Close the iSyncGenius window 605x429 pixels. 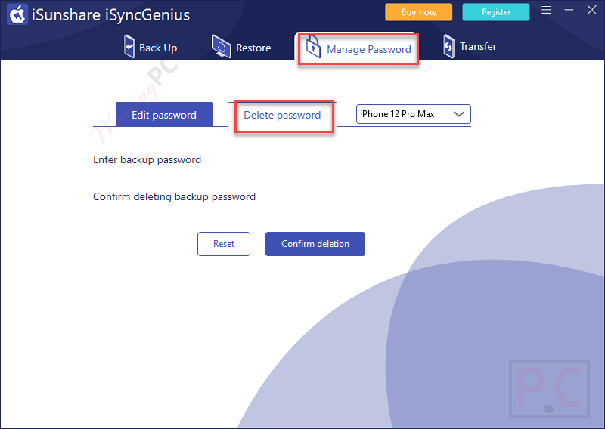(x=592, y=10)
